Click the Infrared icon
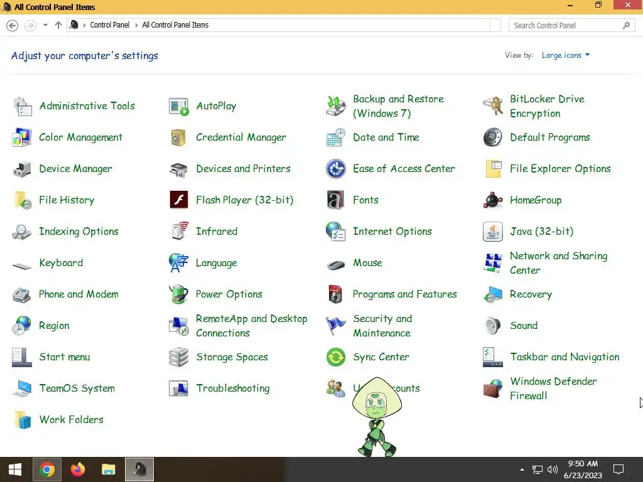Screen dimensions: 643x482 point(179,232)
